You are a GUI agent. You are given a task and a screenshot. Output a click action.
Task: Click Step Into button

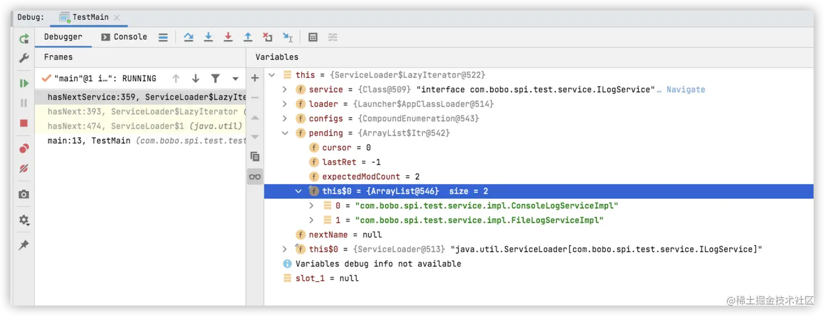pos(208,37)
